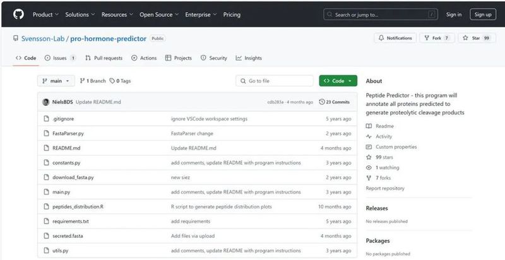This screenshot has height=260, width=505.
Task: Click the Sign up button
Action: [x=482, y=15]
